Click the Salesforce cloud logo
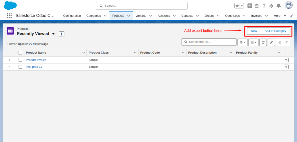 click(x=10, y=6)
